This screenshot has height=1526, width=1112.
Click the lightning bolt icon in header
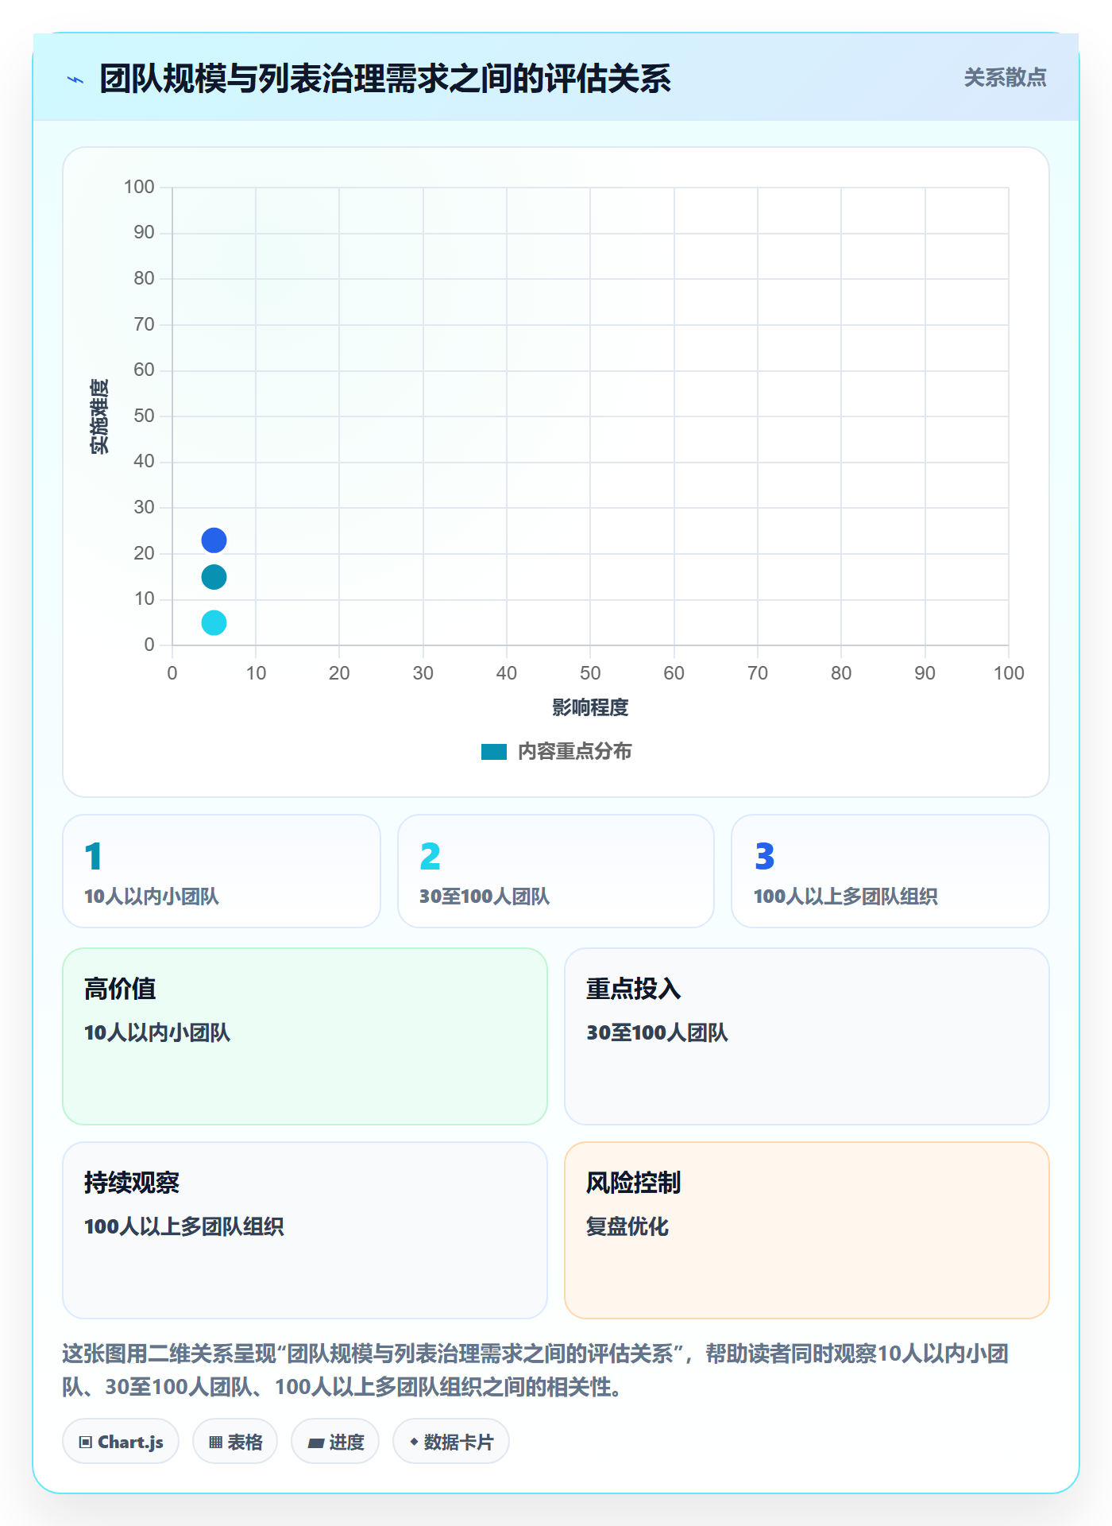pos(75,79)
